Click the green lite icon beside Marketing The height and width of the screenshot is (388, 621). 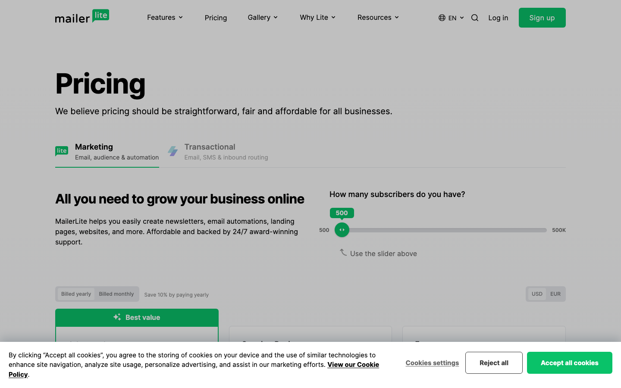coord(62,151)
